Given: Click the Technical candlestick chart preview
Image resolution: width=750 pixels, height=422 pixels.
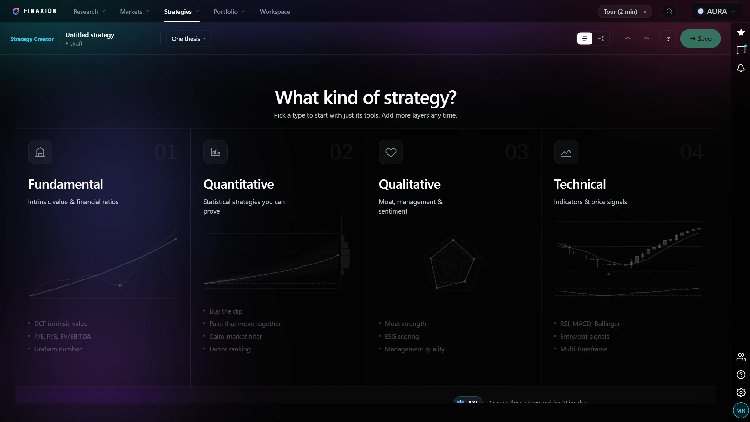Looking at the screenshot, I should [x=628, y=261].
